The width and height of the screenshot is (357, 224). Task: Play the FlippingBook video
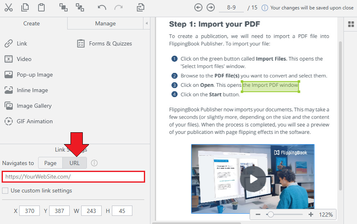(253, 179)
